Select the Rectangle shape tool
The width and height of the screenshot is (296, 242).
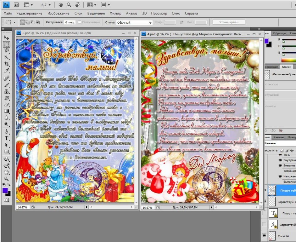point(6,152)
